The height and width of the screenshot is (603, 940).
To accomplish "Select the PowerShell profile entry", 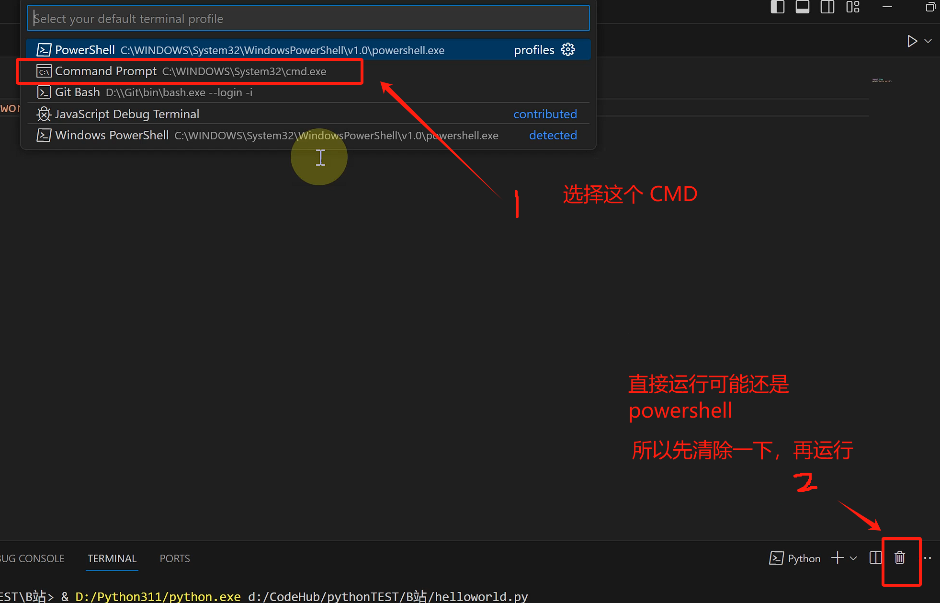I will pos(308,50).
